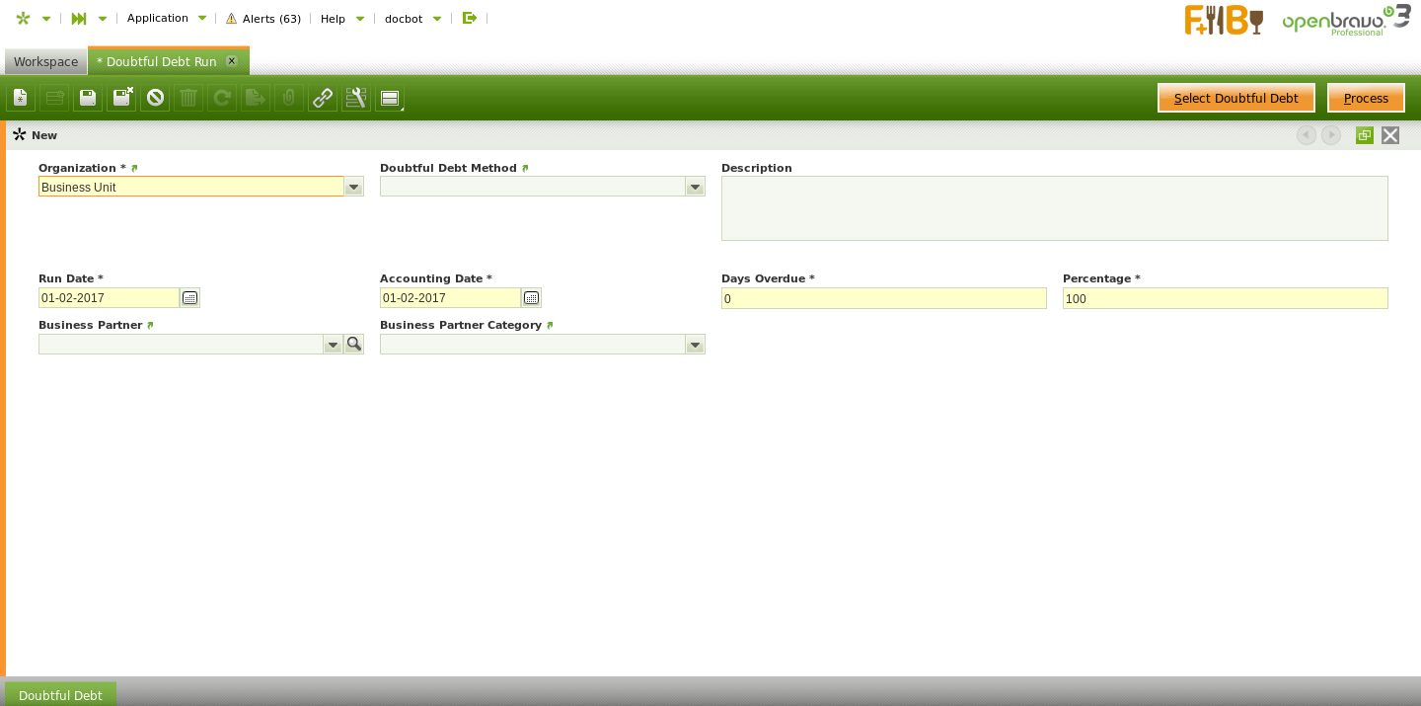Click into the Description text area
Screen dimensions: 1421x706
pyautogui.click(x=1054, y=208)
